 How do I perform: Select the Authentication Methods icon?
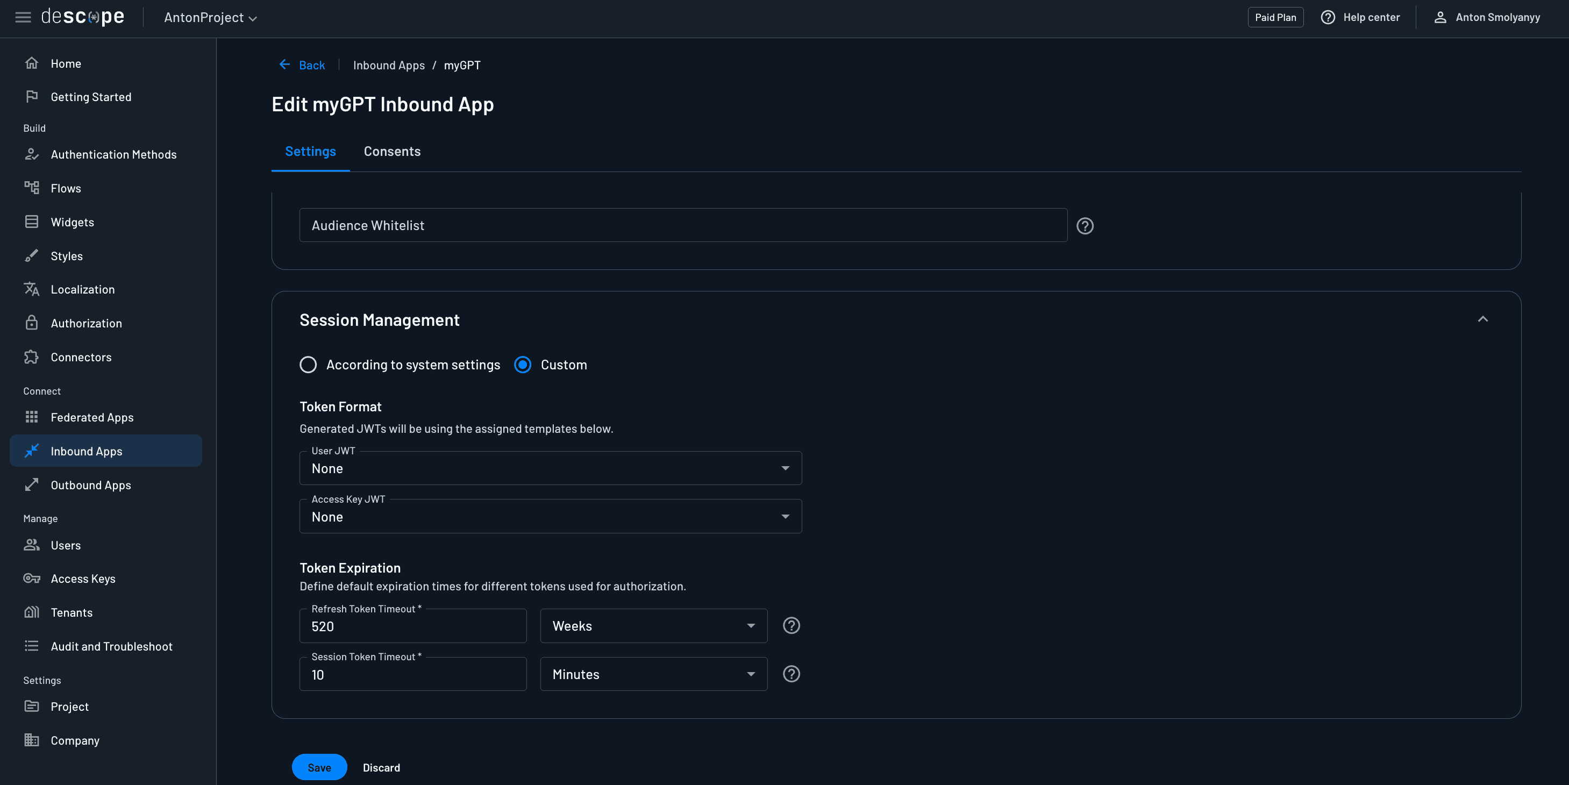pyautogui.click(x=32, y=154)
